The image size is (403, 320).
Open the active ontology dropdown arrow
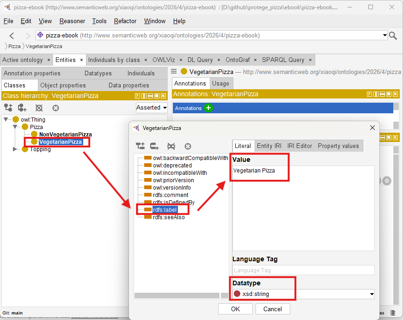pyautogui.click(x=385, y=35)
